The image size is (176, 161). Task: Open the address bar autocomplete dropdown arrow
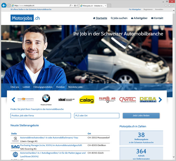pyautogui.click(x=72, y=5)
